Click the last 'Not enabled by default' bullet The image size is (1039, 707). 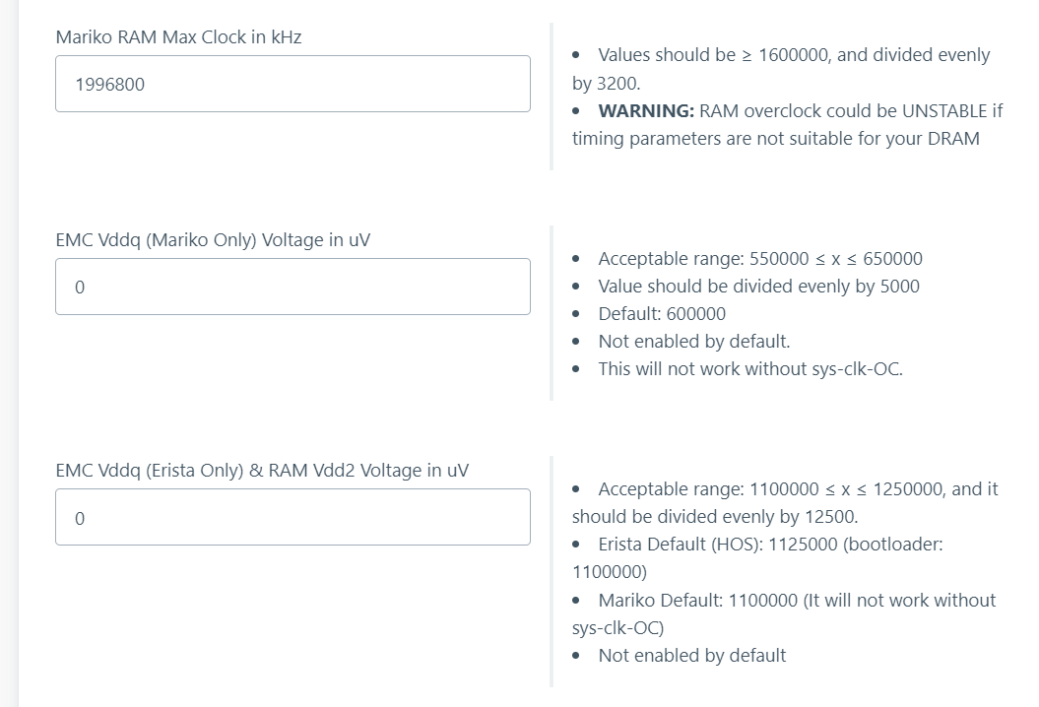(691, 656)
